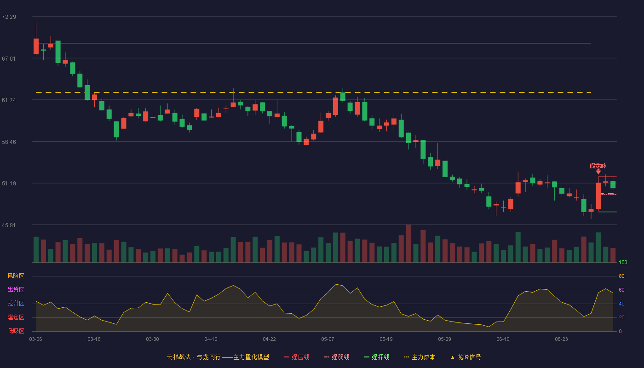
Task: Click the 04-22 date label
Action: coord(269,339)
